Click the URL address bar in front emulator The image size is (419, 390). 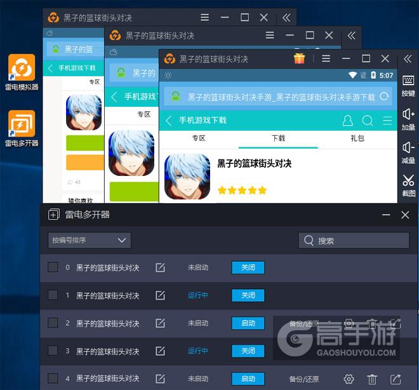pyautogui.click(x=278, y=97)
